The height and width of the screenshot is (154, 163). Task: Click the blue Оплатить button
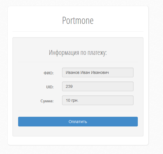tap(78, 122)
